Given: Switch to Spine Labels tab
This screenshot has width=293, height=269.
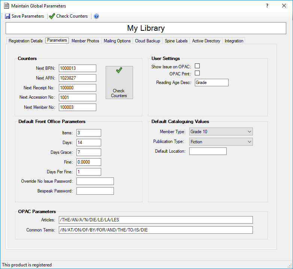Looking at the screenshot, I should click(176, 41).
